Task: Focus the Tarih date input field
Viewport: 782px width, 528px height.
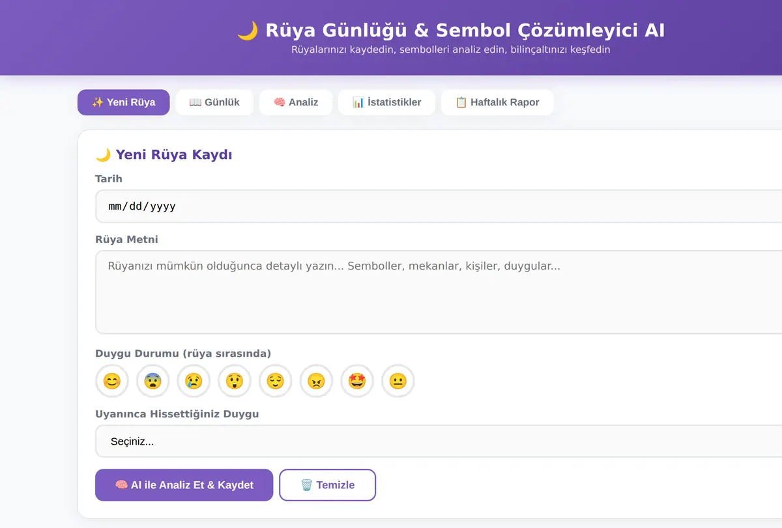Action: click(439, 206)
